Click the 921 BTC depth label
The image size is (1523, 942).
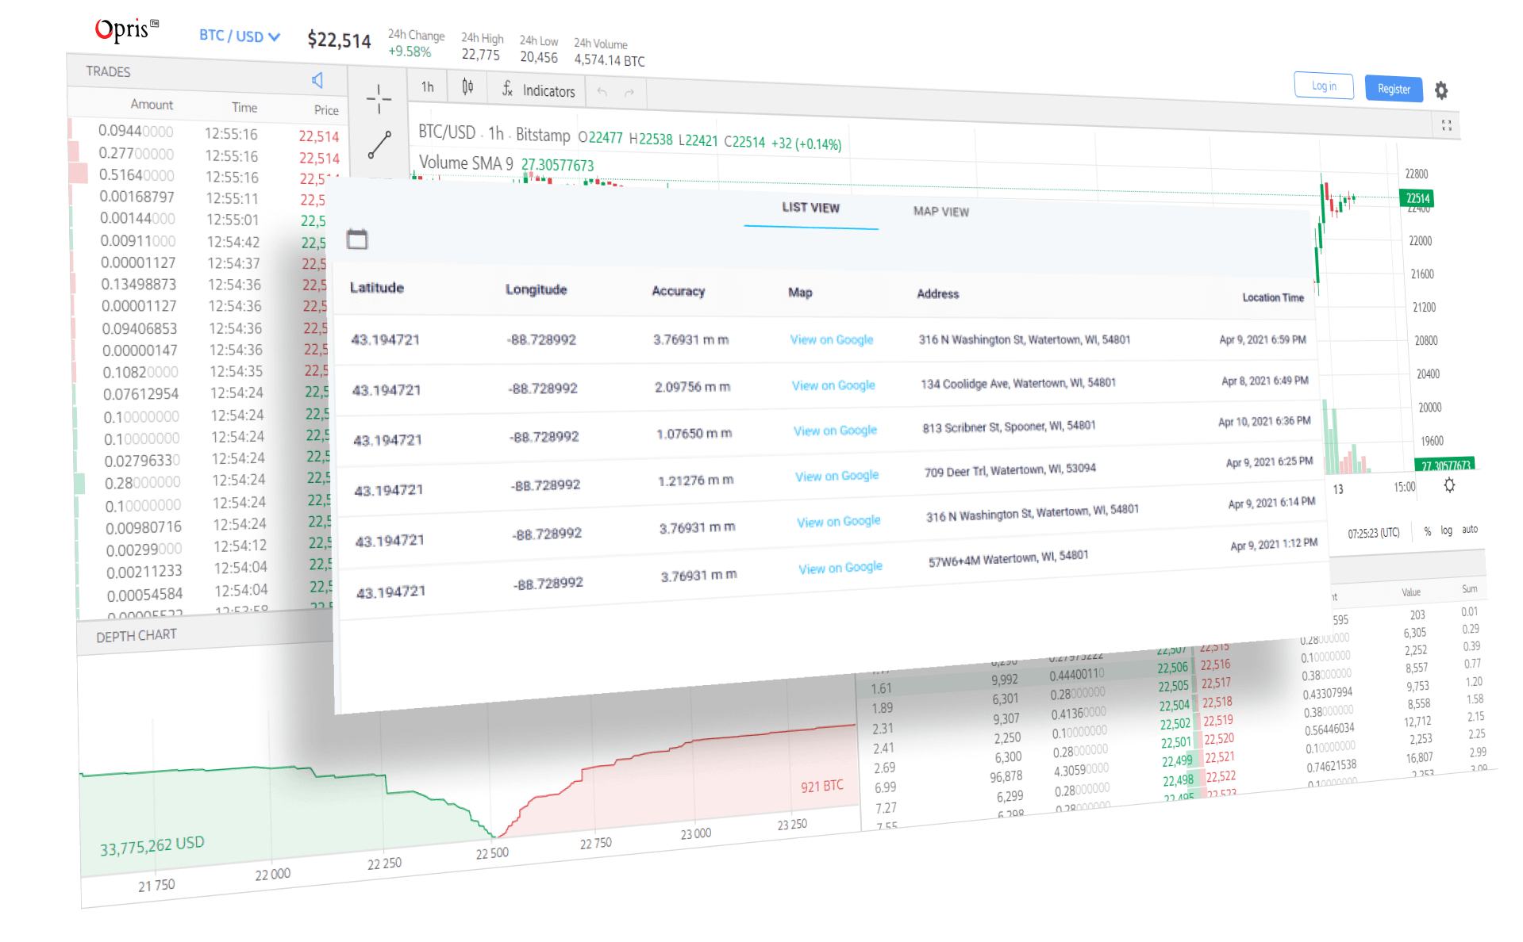click(x=821, y=786)
